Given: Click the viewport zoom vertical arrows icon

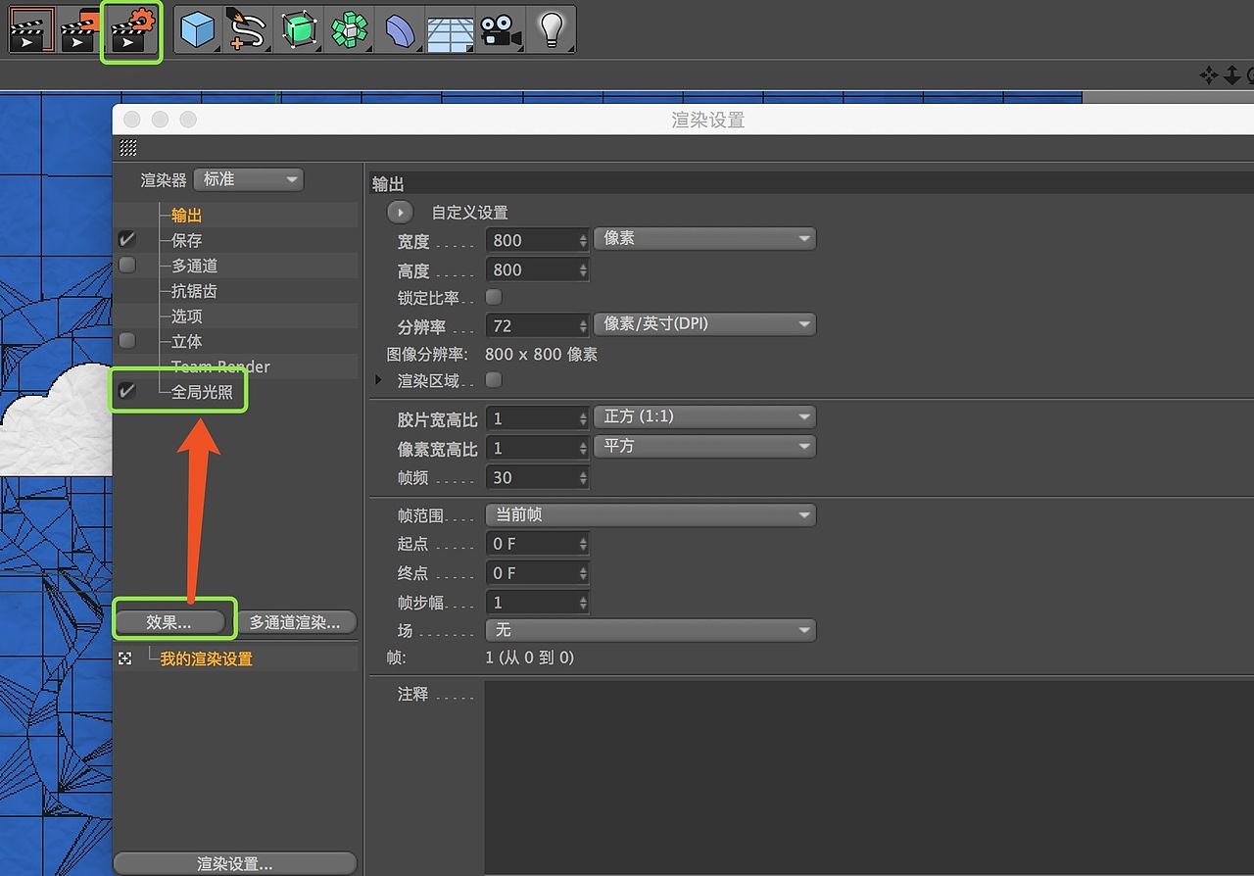Looking at the screenshot, I should (x=1231, y=75).
